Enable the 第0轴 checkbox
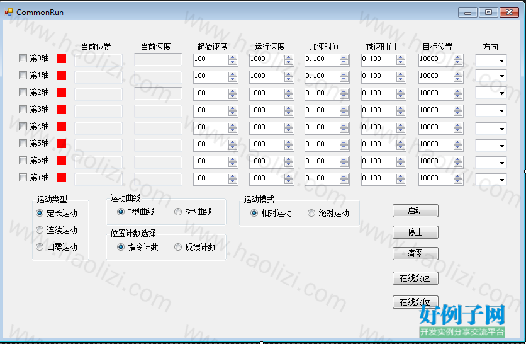The width and height of the screenshot is (526, 344). coord(23,59)
